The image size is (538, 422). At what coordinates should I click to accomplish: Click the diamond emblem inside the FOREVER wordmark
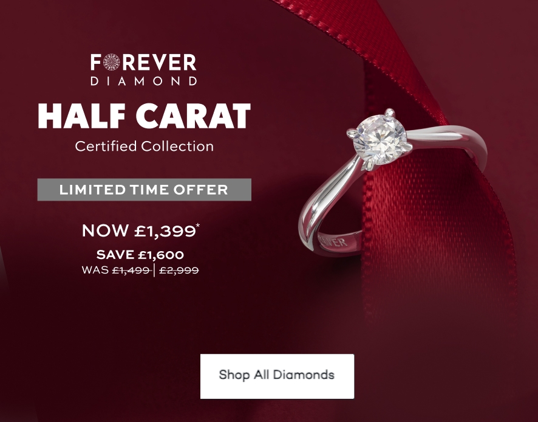112,62
